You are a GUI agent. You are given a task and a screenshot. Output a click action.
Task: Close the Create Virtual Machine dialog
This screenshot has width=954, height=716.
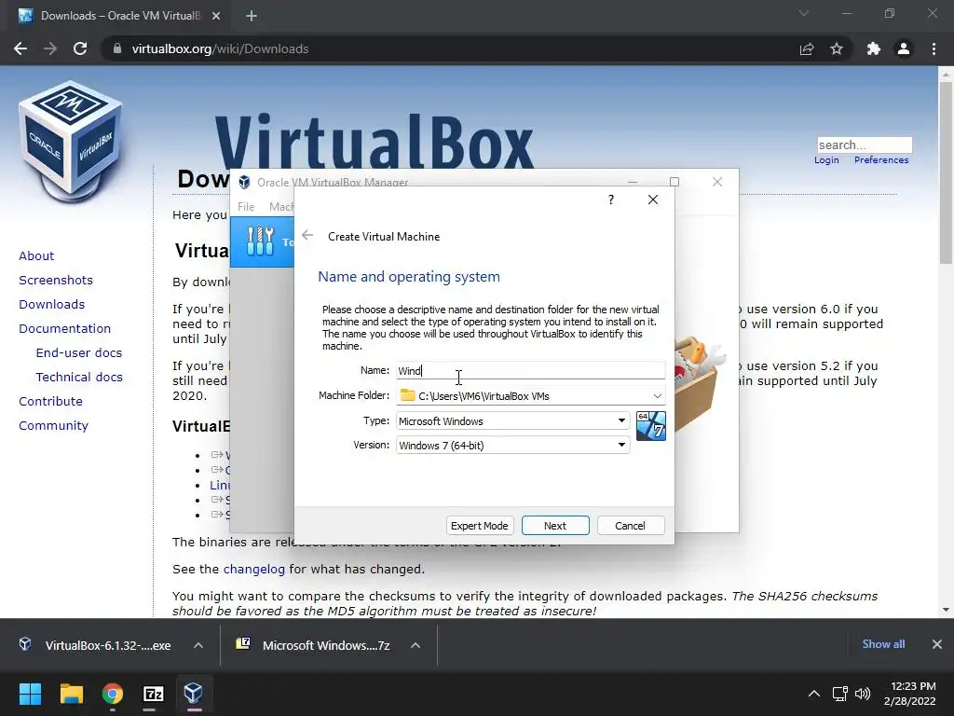(653, 200)
